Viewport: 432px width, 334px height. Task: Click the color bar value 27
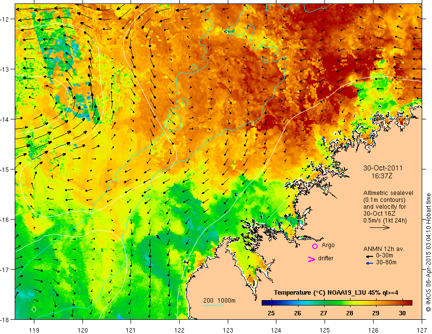coord(324,313)
